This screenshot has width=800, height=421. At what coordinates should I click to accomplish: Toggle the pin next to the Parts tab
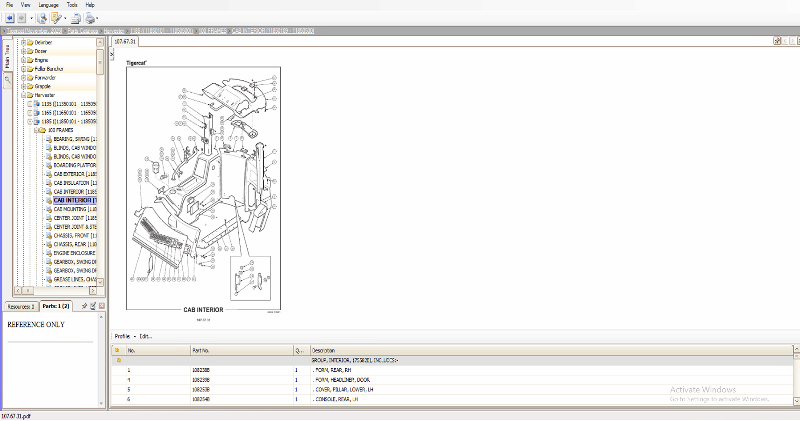pos(85,306)
